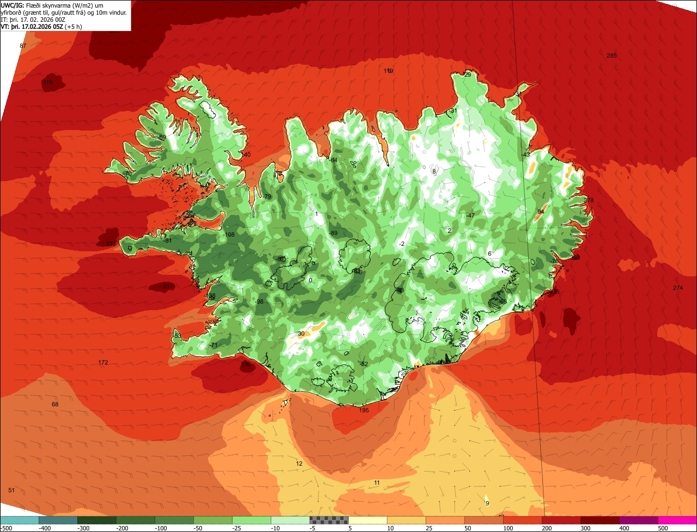
Task: Click the '278' value on the east coast
Action: [x=589, y=200]
